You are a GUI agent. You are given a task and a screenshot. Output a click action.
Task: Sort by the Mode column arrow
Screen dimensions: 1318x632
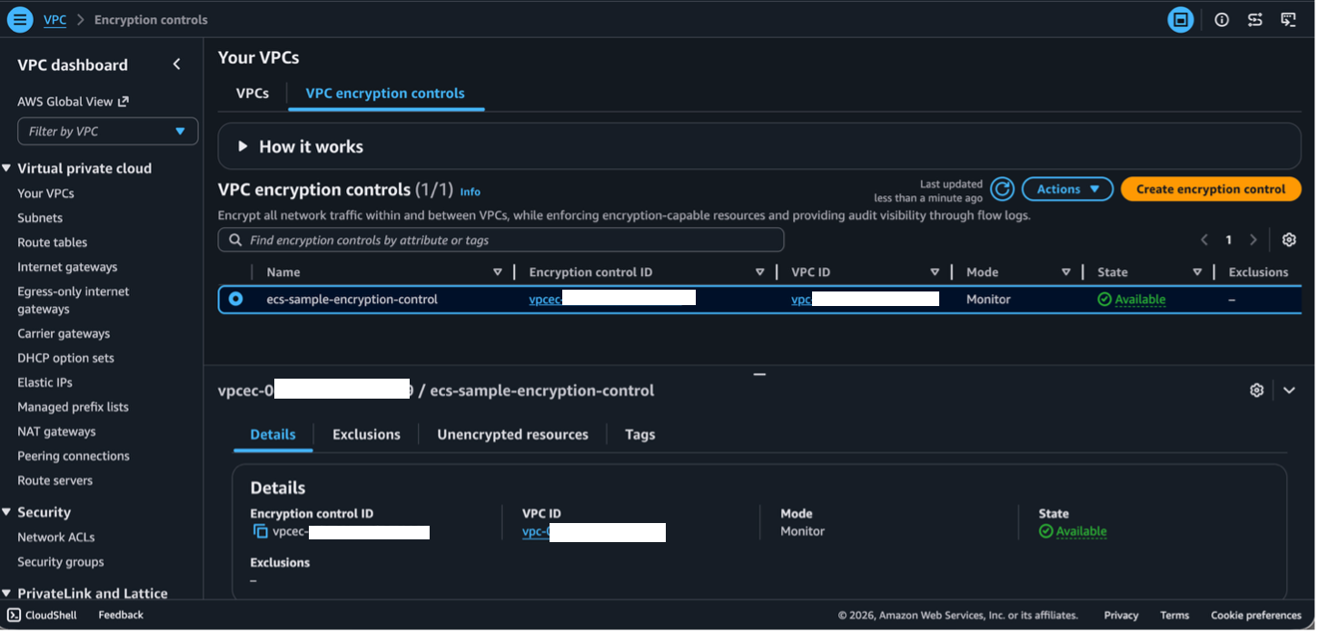coord(1066,272)
